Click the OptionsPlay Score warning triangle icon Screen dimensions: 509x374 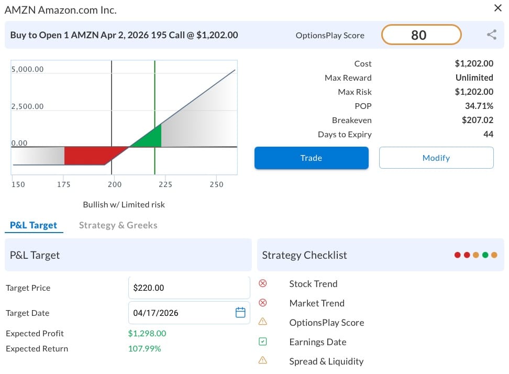[263, 322]
